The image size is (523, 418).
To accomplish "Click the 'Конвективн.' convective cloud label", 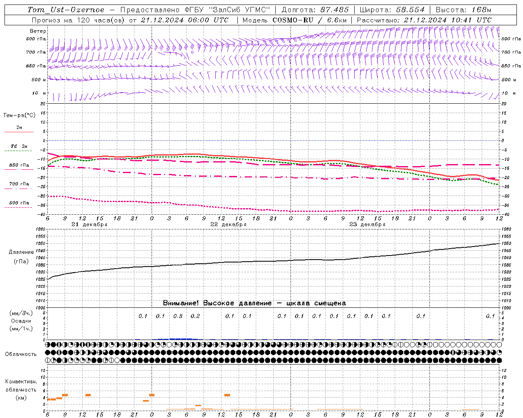I will pos(21,382).
